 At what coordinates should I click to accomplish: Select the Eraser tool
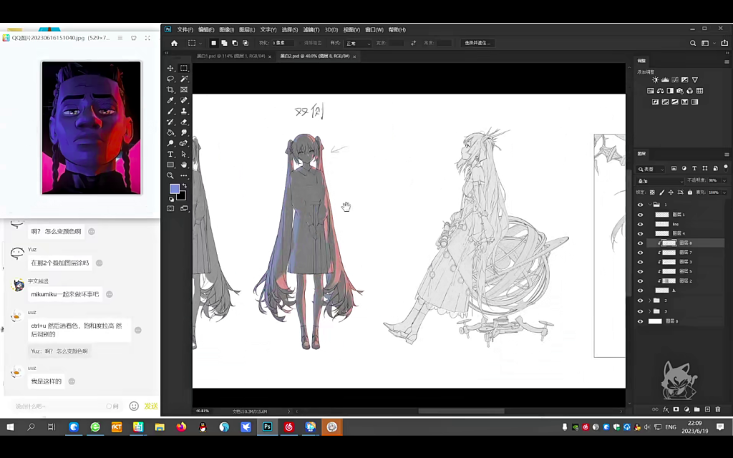184,122
